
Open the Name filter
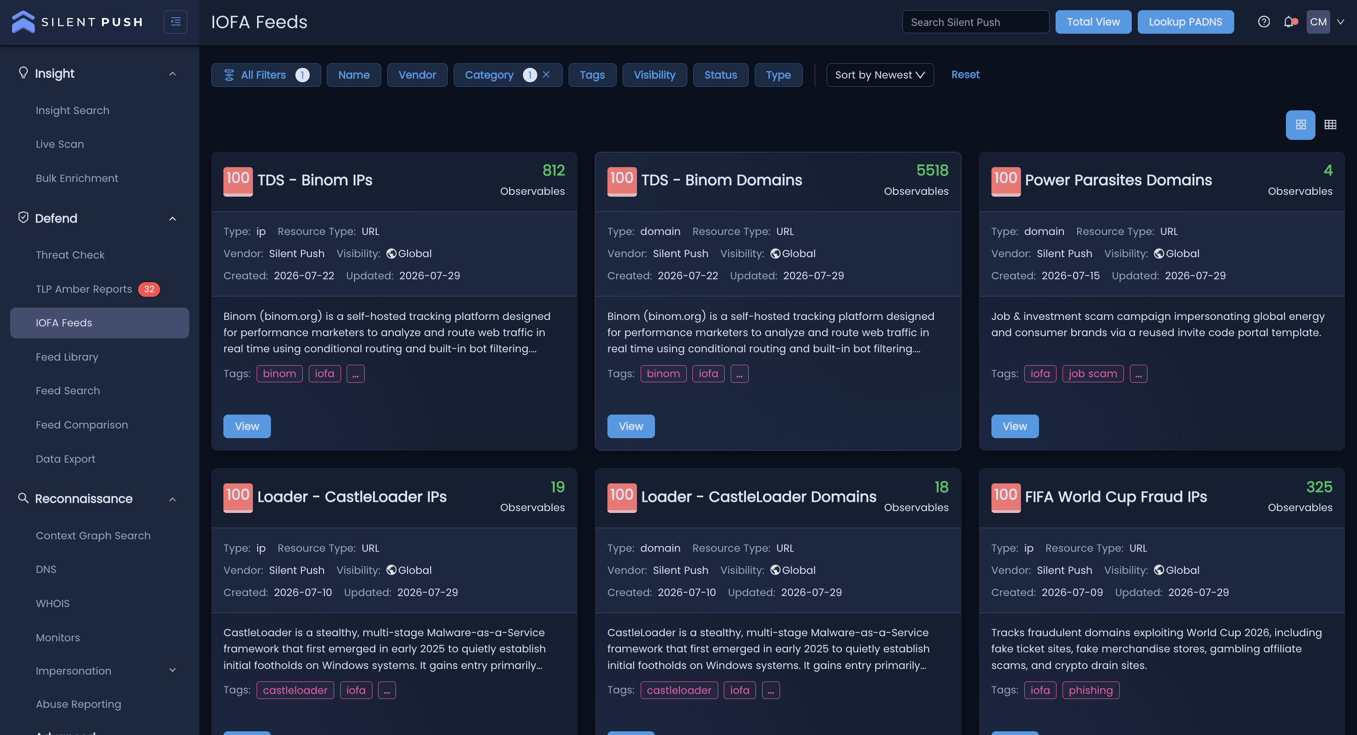tap(354, 75)
